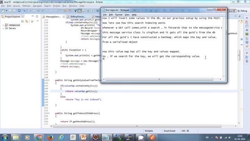Open Notepad View menu

coord(127,15)
